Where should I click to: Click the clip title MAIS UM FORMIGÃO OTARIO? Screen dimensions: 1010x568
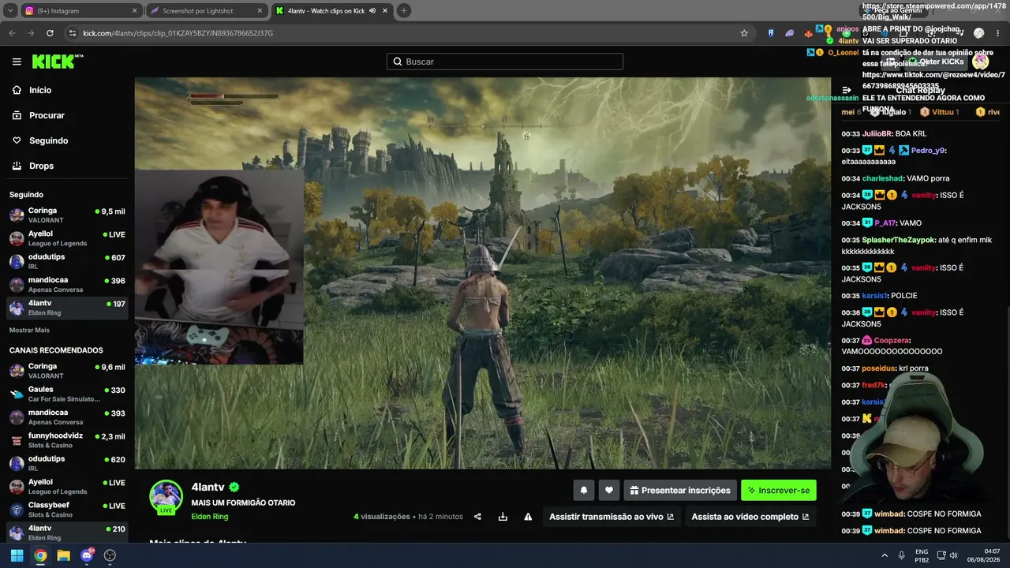point(243,503)
